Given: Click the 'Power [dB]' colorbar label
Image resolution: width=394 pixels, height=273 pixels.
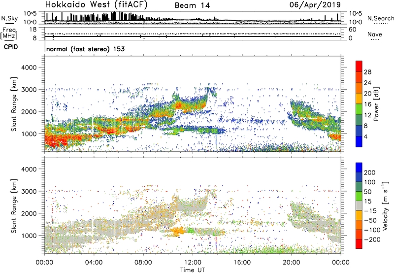Looking at the screenshot, I should coord(376,104).
